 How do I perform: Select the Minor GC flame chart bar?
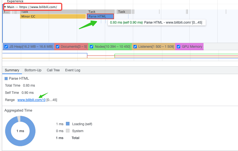(53, 16)
